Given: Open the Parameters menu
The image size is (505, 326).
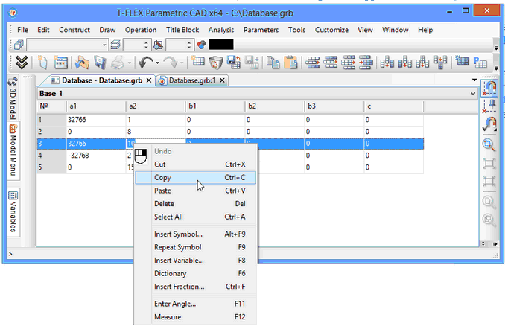Looking at the screenshot, I should pyautogui.click(x=261, y=30).
